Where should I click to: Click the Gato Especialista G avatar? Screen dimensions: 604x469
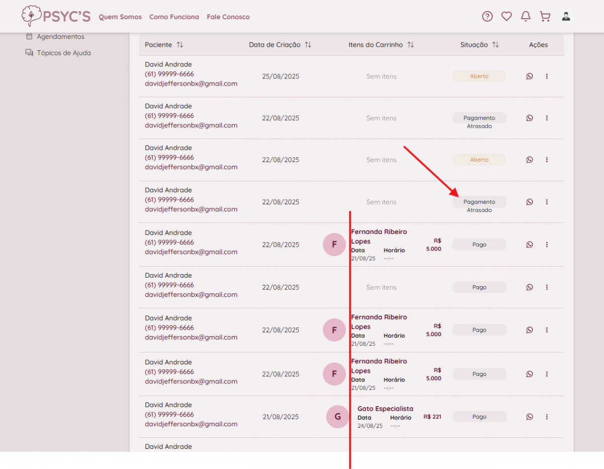[338, 417]
